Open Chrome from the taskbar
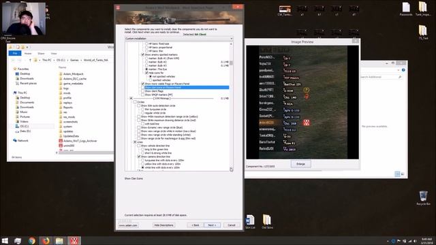This screenshot has height=245, width=436. [32, 240]
